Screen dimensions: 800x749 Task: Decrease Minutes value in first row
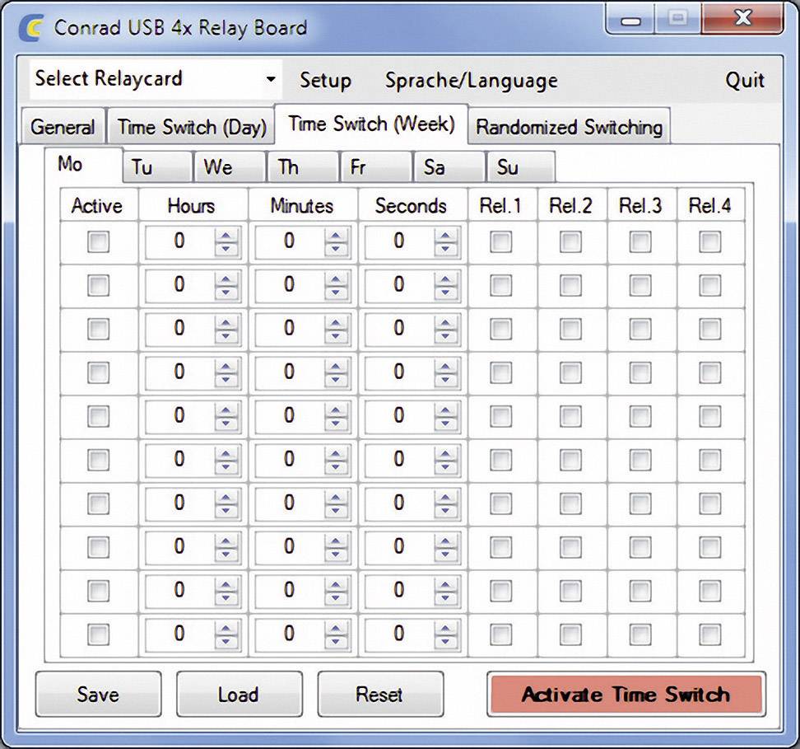335,249
